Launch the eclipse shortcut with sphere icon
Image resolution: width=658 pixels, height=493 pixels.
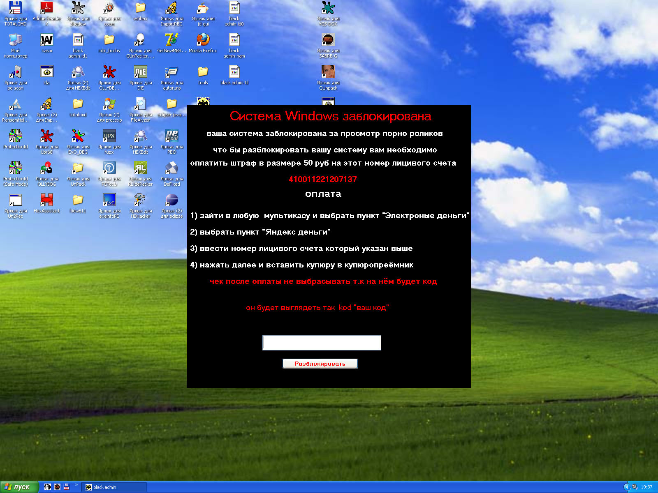172,200
